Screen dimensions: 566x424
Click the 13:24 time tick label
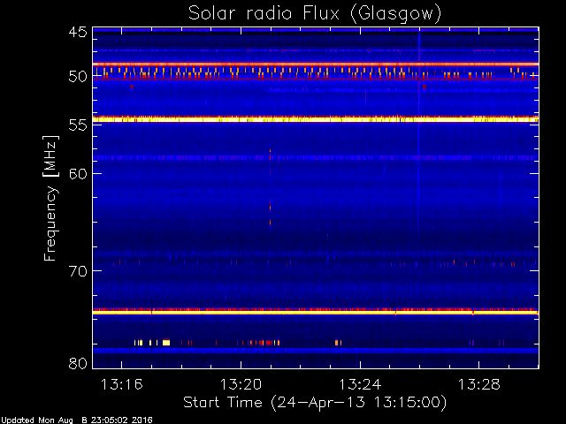[x=360, y=384]
